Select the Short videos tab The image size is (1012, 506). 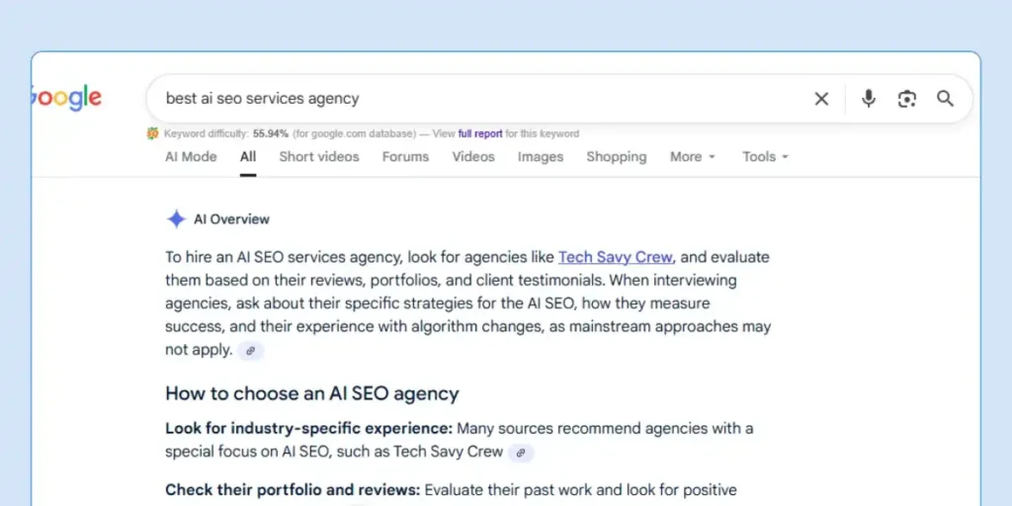click(319, 156)
